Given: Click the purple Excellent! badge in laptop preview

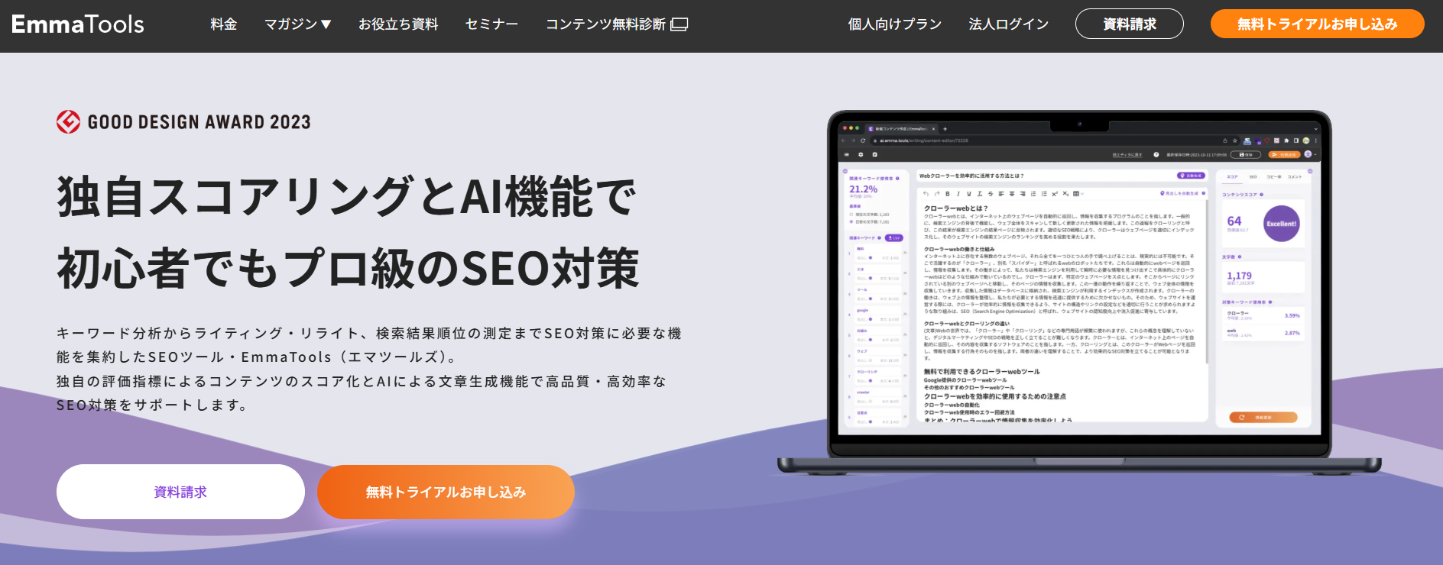Looking at the screenshot, I should tap(1282, 224).
